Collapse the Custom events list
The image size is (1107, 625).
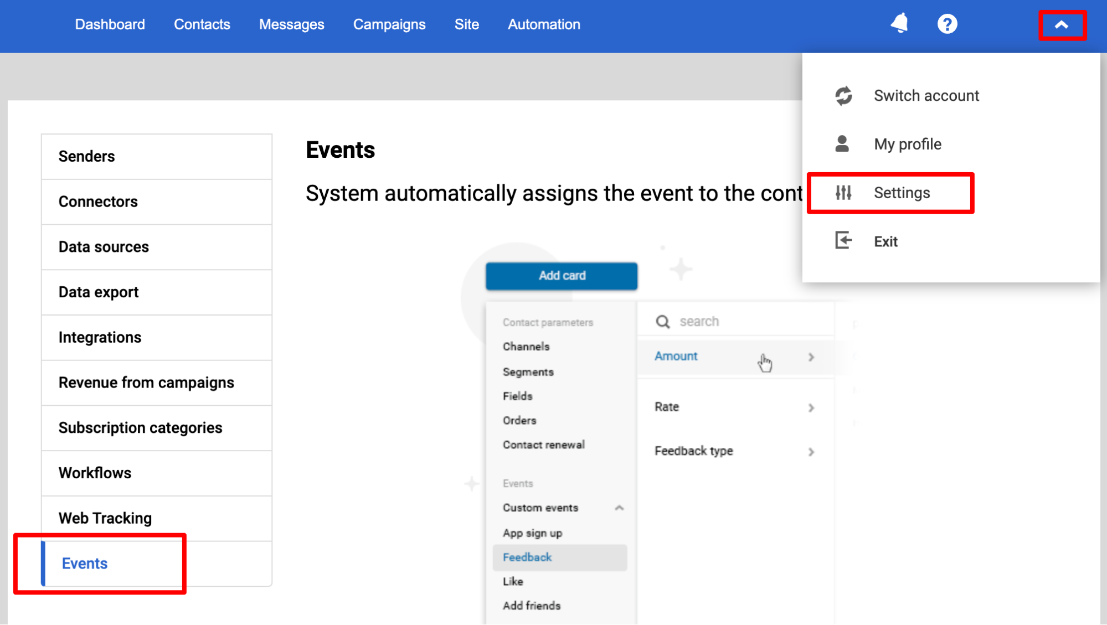619,508
